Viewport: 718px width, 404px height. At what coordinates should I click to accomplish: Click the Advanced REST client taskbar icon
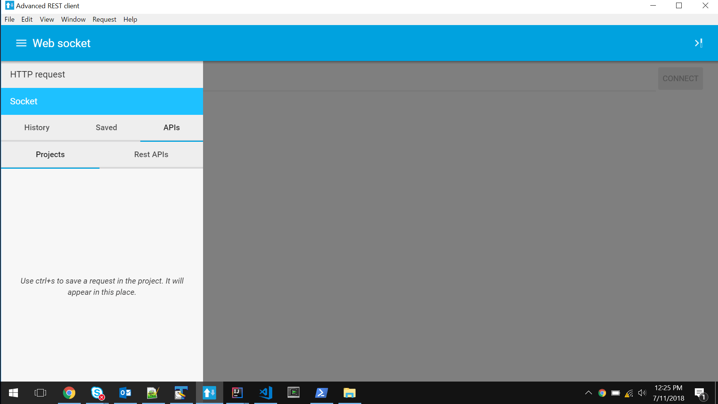[209, 393]
